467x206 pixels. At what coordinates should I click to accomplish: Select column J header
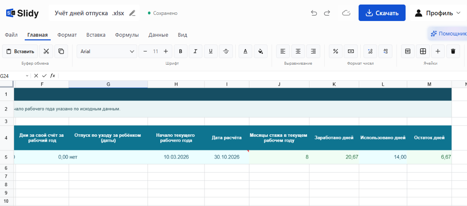click(279, 84)
